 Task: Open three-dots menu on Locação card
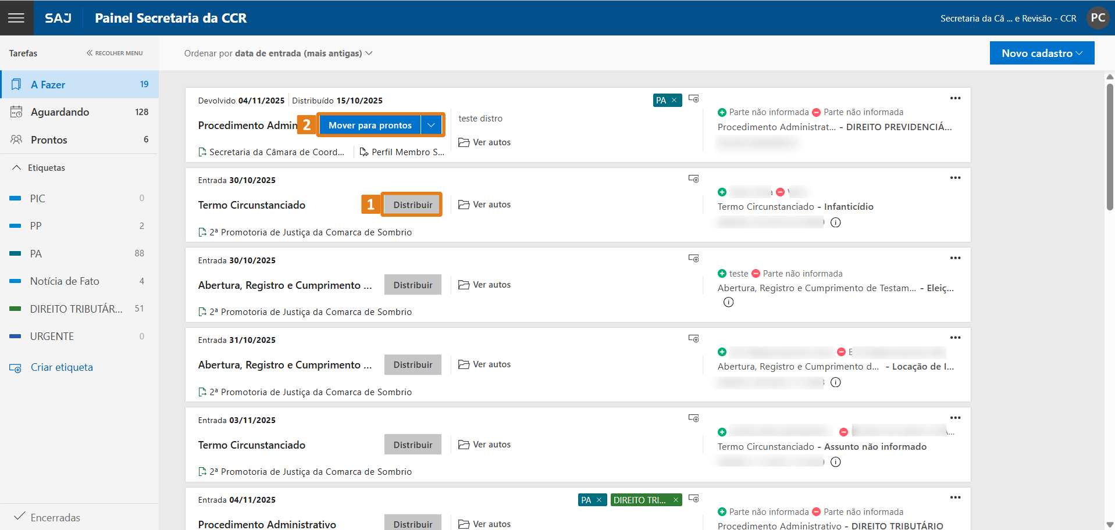955,338
